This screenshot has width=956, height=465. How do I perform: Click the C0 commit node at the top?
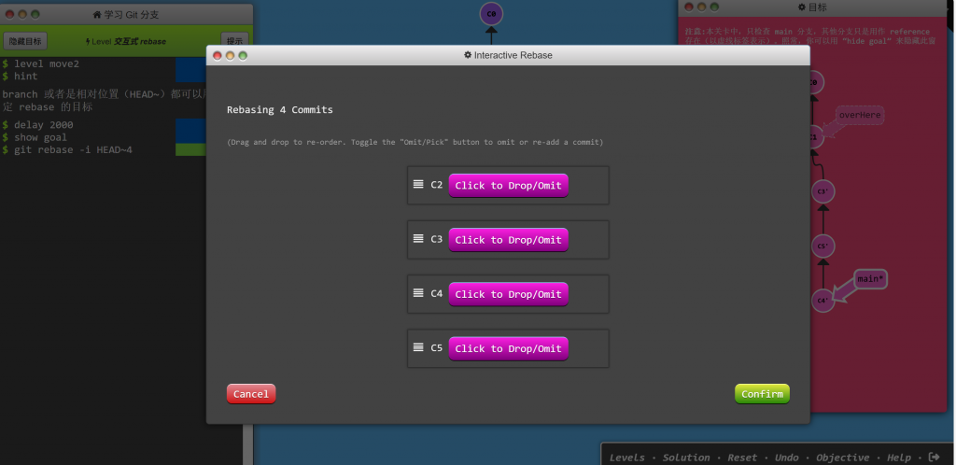(491, 14)
